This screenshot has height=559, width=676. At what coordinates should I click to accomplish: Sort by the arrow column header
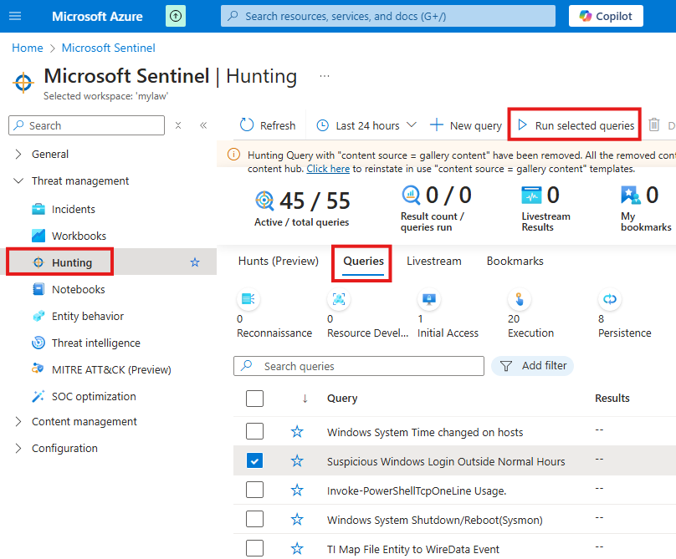click(305, 399)
